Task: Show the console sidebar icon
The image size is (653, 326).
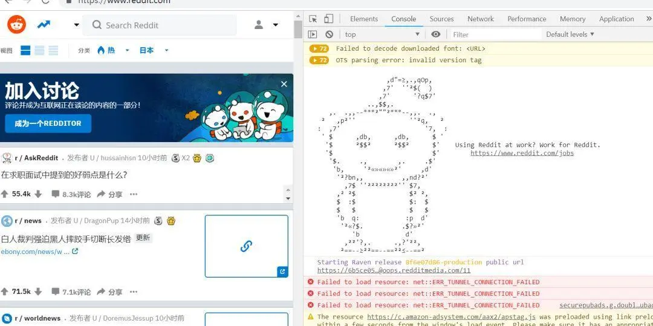Action: click(313, 34)
